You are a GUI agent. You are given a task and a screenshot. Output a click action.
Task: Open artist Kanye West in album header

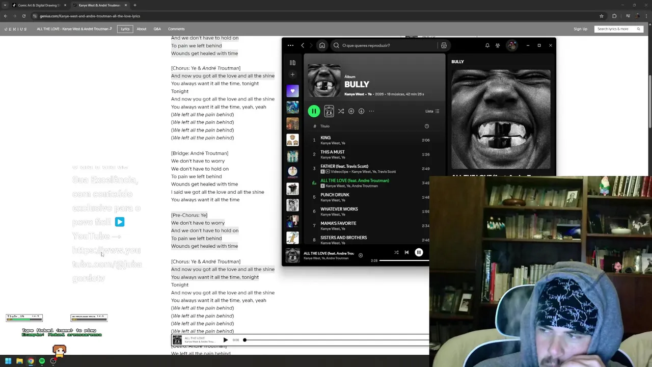355,94
